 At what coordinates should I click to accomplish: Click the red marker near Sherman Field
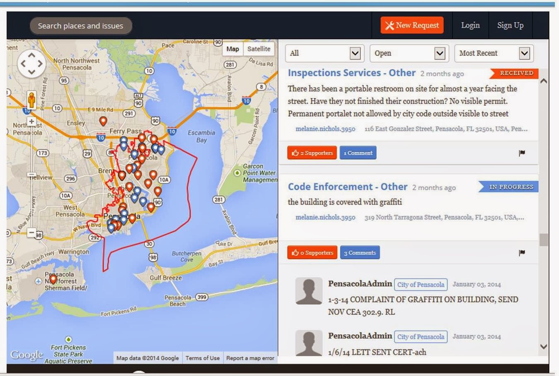point(52,280)
